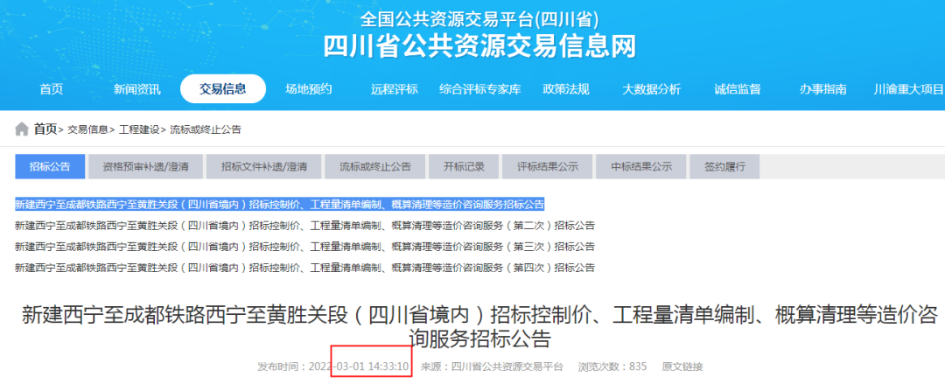Switch to 签约履行 tab
This screenshot has width=945, height=384.
[x=724, y=167]
